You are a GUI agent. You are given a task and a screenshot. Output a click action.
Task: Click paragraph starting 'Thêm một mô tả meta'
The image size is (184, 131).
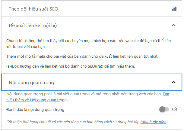pyautogui.click(x=82, y=56)
